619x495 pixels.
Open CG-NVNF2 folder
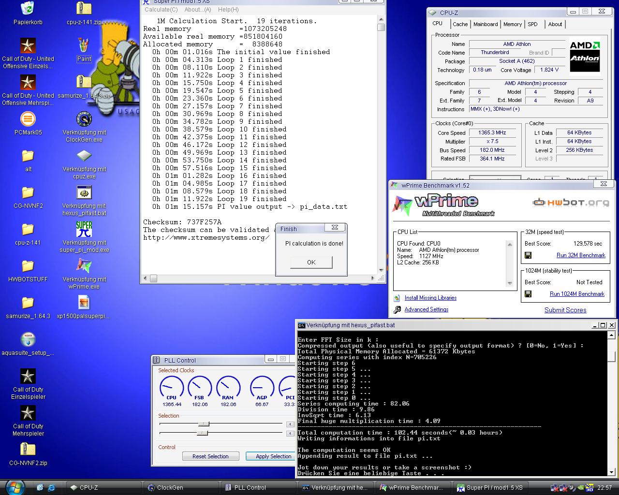coord(28,197)
